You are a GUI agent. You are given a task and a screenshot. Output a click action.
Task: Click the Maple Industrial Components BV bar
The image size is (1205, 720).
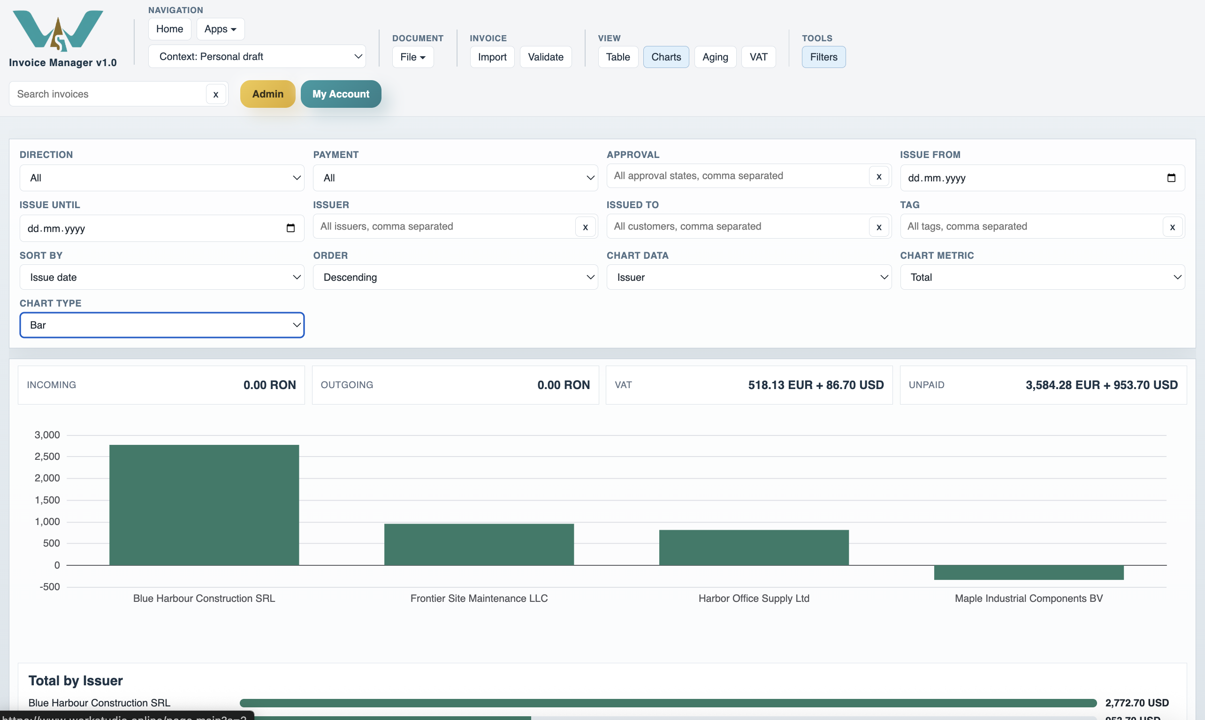[x=1029, y=572]
